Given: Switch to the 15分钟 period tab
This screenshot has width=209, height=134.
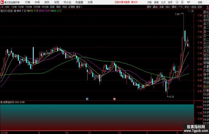Looking at the screenshot, I should [28, 7].
